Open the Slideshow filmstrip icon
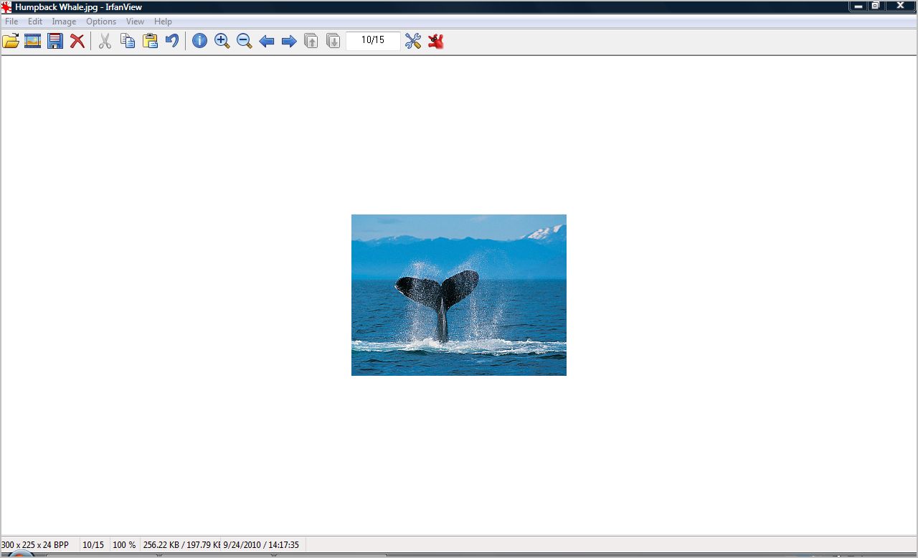 click(32, 41)
